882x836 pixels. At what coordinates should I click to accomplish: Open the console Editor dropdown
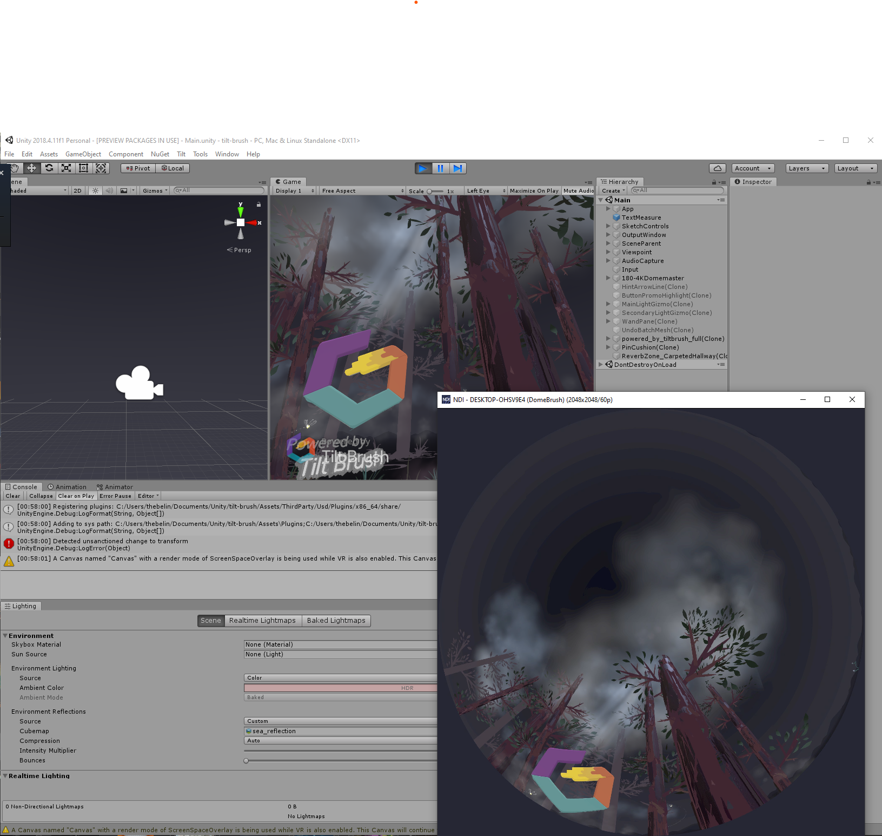(148, 496)
